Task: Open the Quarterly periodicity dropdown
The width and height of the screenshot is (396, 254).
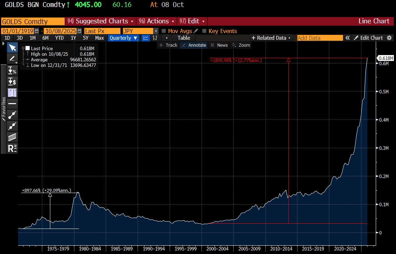Action: point(123,38)
